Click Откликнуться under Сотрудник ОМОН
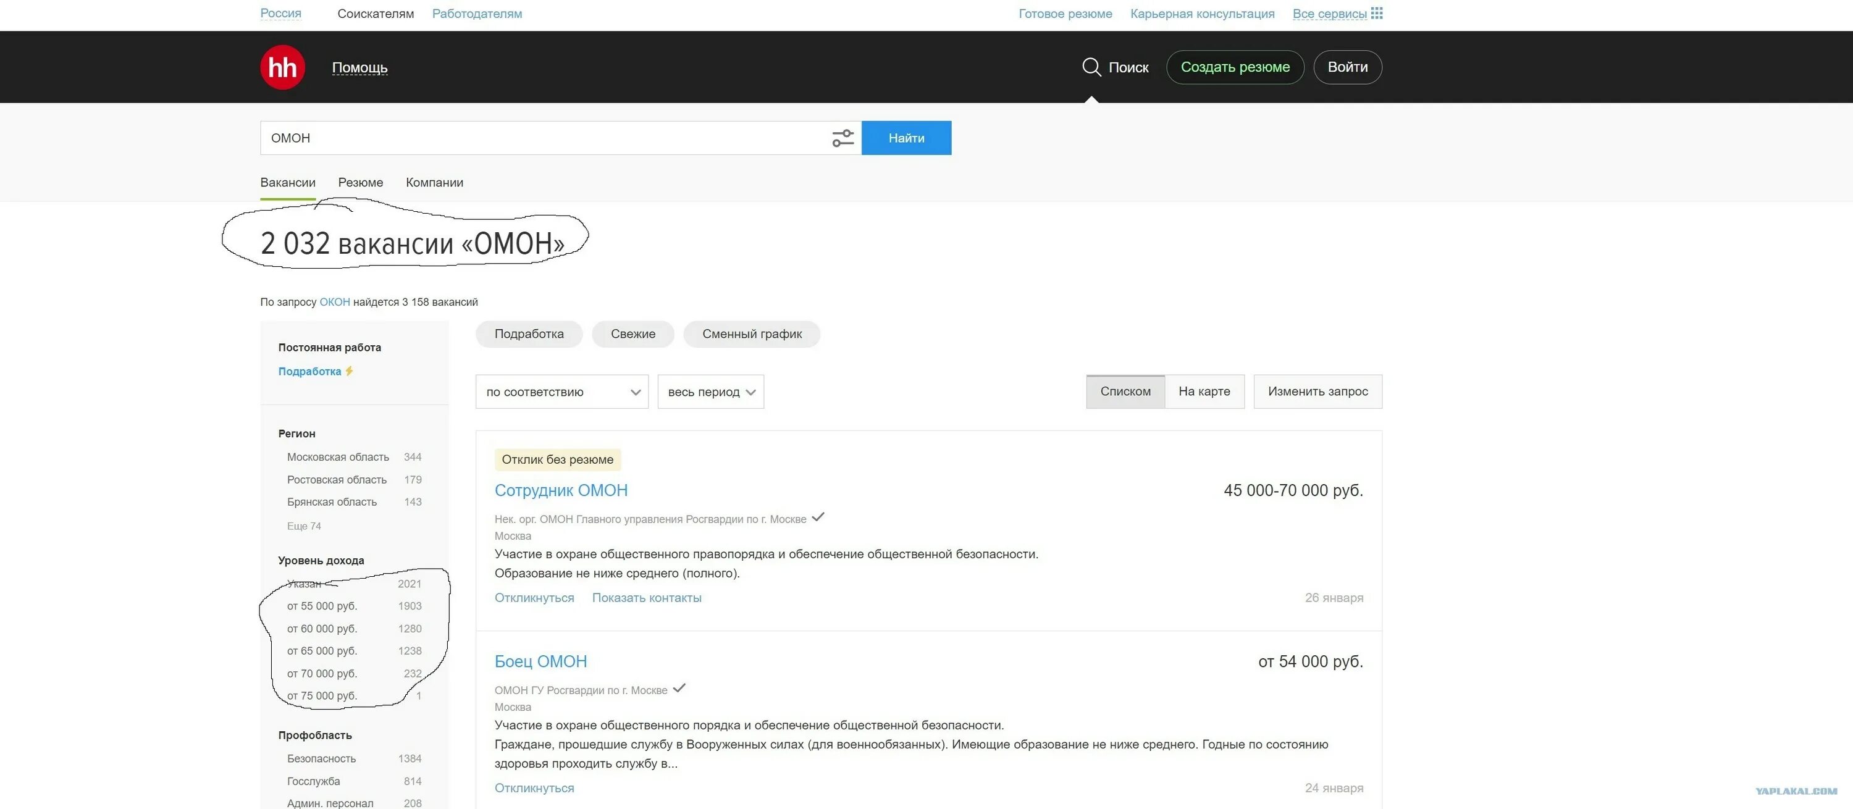Image resolution: width=1853 pixels, height=809 pixels. click(x=534, y=598)
